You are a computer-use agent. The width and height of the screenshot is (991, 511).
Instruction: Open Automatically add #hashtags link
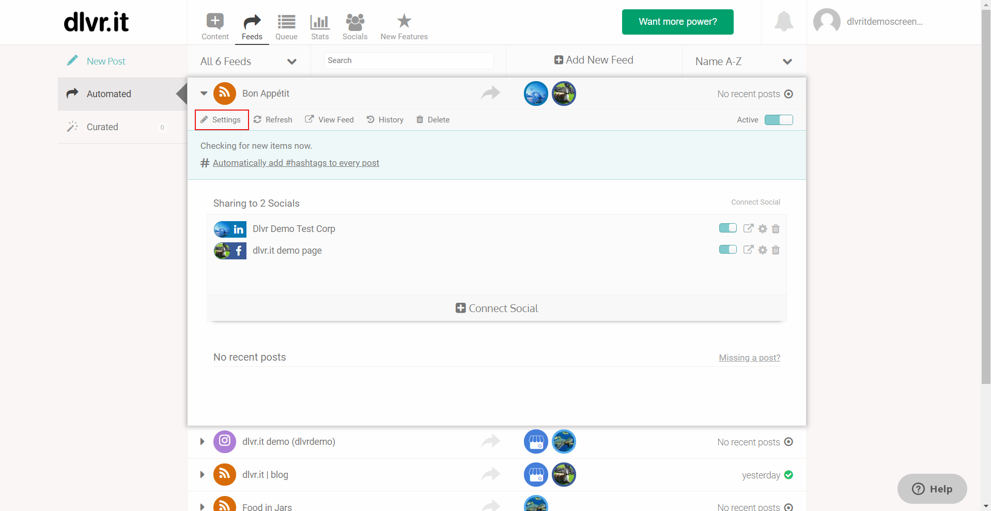coord(296,163)
